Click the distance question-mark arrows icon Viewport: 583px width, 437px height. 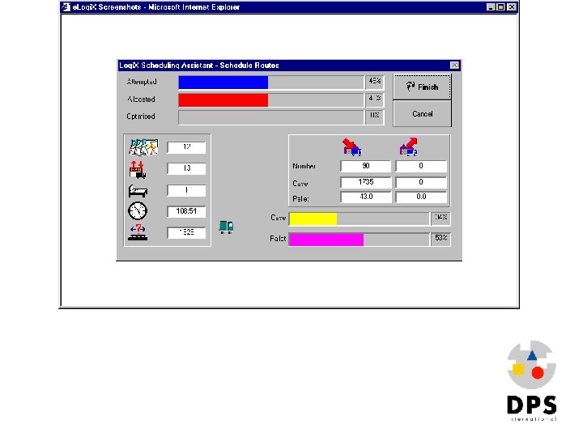click(138, 232)
